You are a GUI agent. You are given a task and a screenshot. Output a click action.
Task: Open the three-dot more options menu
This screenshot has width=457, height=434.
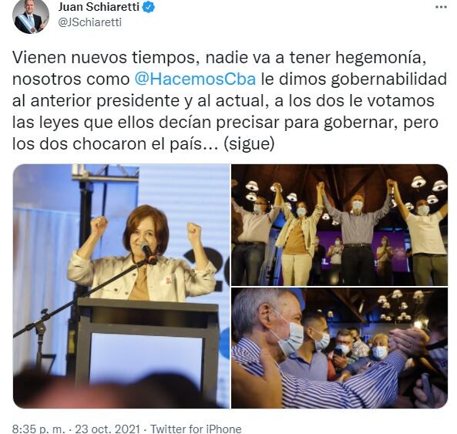440,7
